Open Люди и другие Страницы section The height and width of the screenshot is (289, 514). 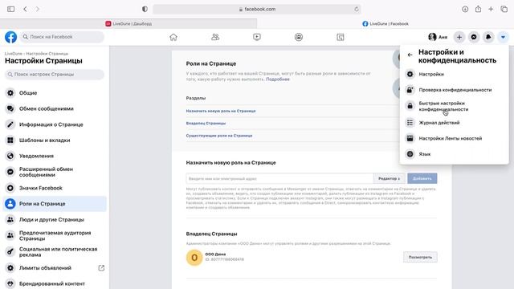click(55, 219)
